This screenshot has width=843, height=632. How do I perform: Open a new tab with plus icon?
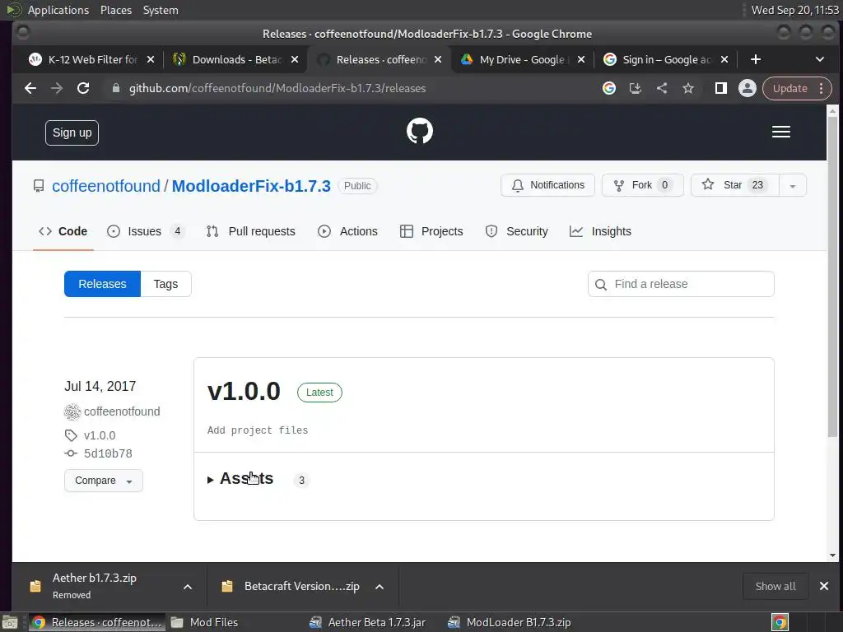(x=756, y=59)
